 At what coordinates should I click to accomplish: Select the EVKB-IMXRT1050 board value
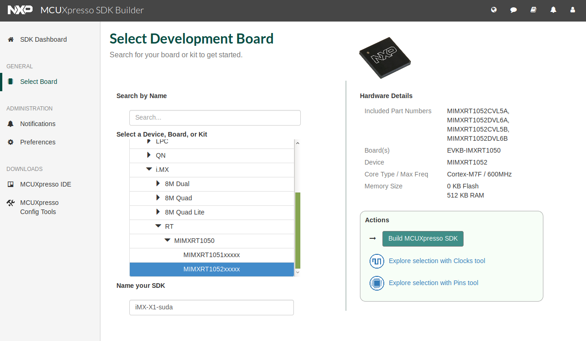tap(474, 150)
